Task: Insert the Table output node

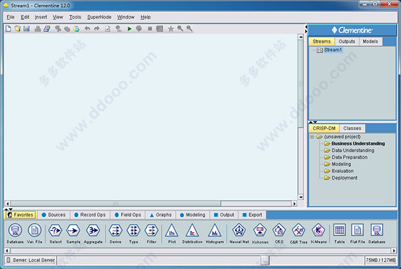Action: point(340,233)
